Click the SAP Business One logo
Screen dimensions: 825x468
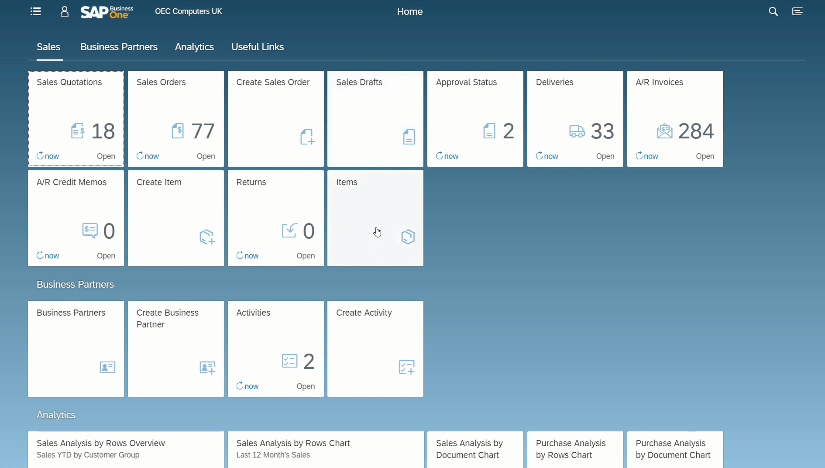pos(106,12)
